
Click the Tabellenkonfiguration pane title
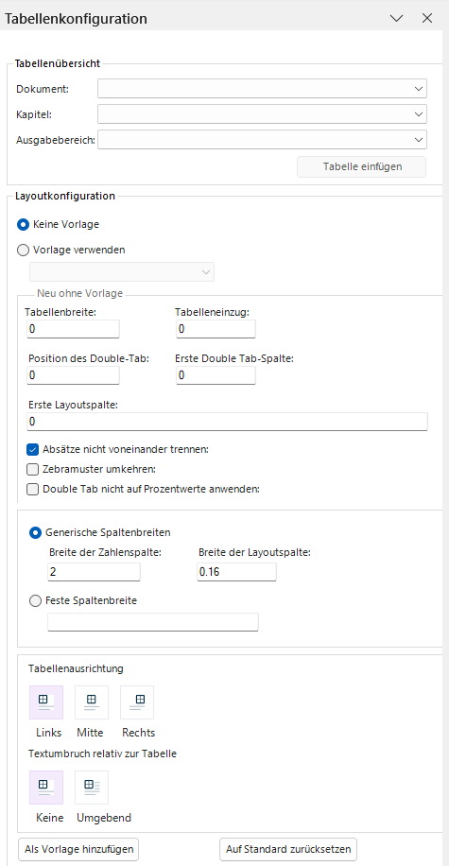click(76, 19)
